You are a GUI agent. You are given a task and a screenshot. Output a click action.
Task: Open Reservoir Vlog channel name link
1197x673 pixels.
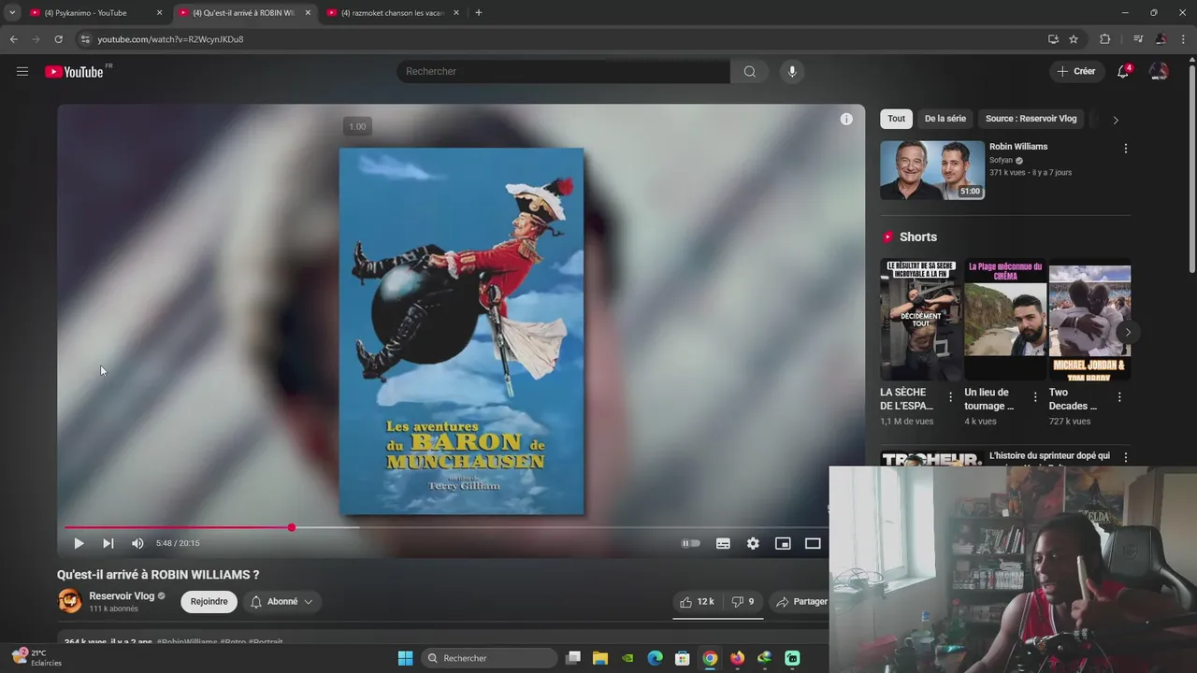[122, 595]
